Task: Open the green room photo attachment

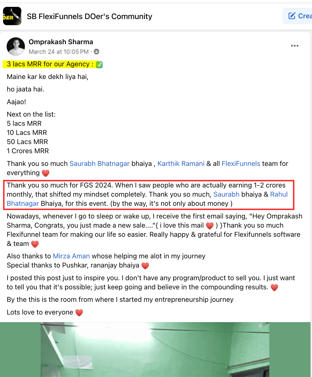Action: (x=155, y=350)
